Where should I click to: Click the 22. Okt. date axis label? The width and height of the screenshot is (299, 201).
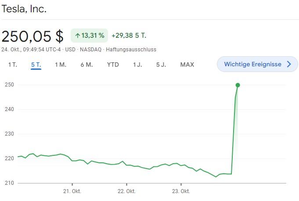click(x=126, y=191)
